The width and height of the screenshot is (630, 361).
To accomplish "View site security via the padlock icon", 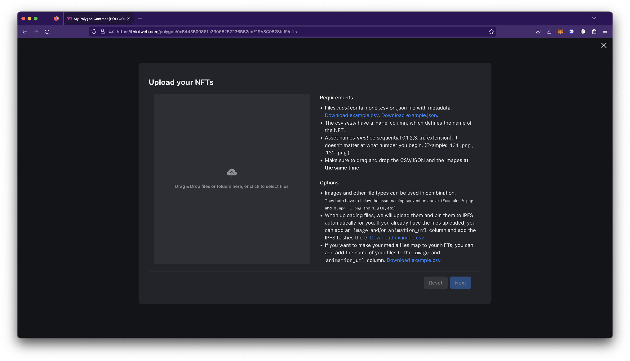I will point(103,32).
